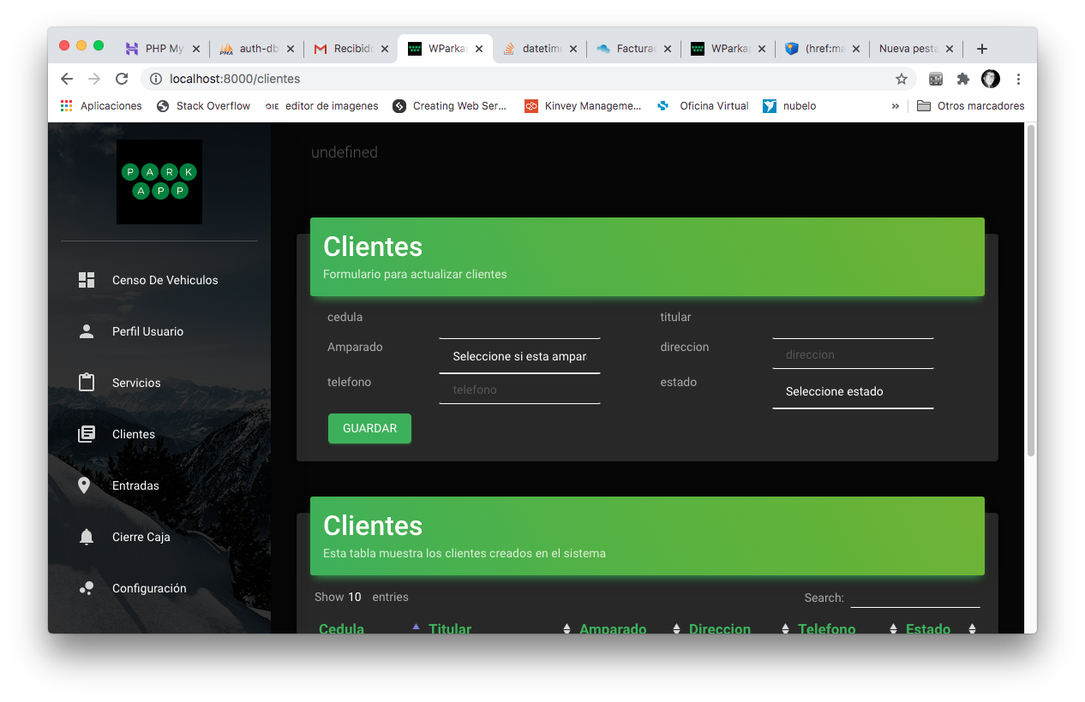Click the Configuración bubbles icon
Screen dimensions: 1085x702
click(x=86, y=588)
